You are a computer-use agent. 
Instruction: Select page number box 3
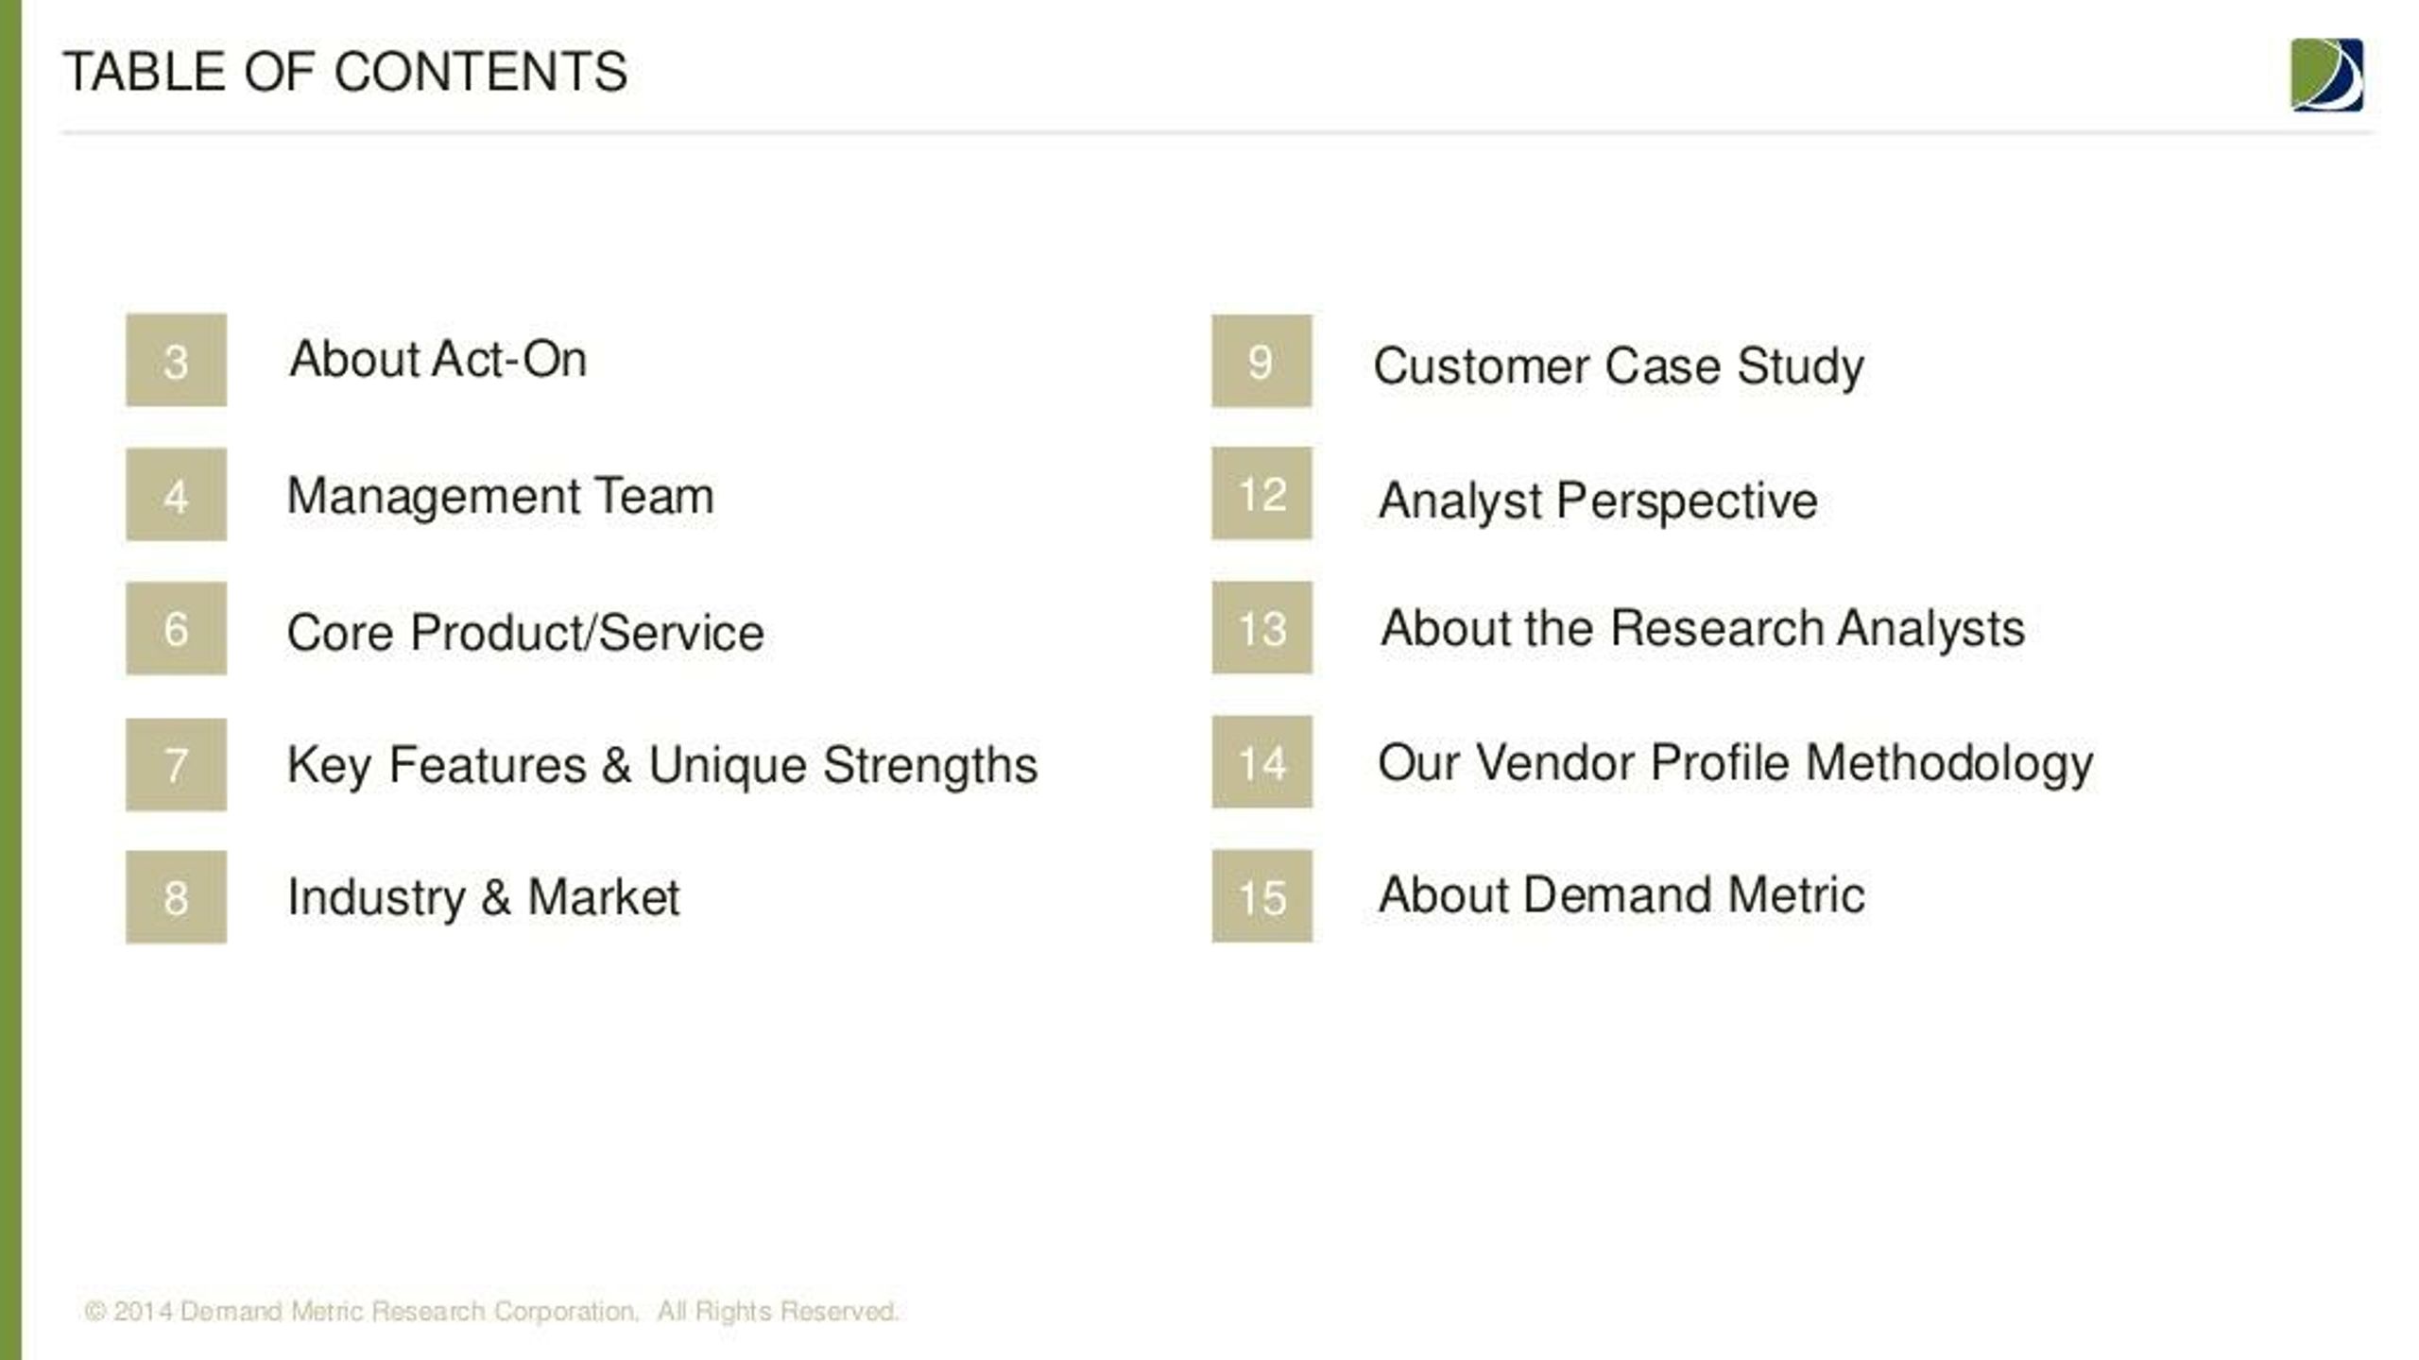pos(176,360)
